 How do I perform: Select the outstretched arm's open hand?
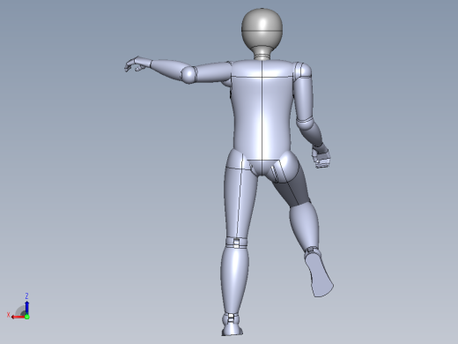pos(137,64)
